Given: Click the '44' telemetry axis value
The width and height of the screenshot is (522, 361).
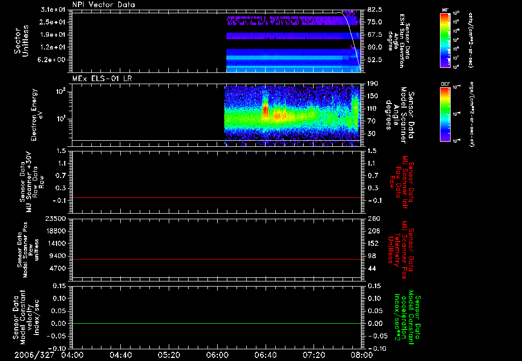Looking at the screenshot, I should 372,268.
